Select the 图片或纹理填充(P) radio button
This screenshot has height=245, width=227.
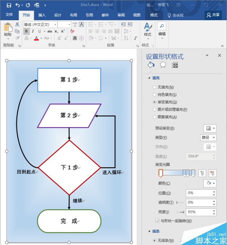click(x=154, y=110)
